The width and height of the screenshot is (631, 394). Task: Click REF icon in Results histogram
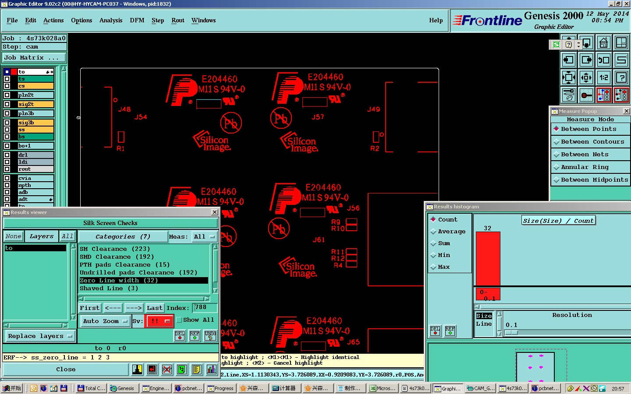click(450, 331)
